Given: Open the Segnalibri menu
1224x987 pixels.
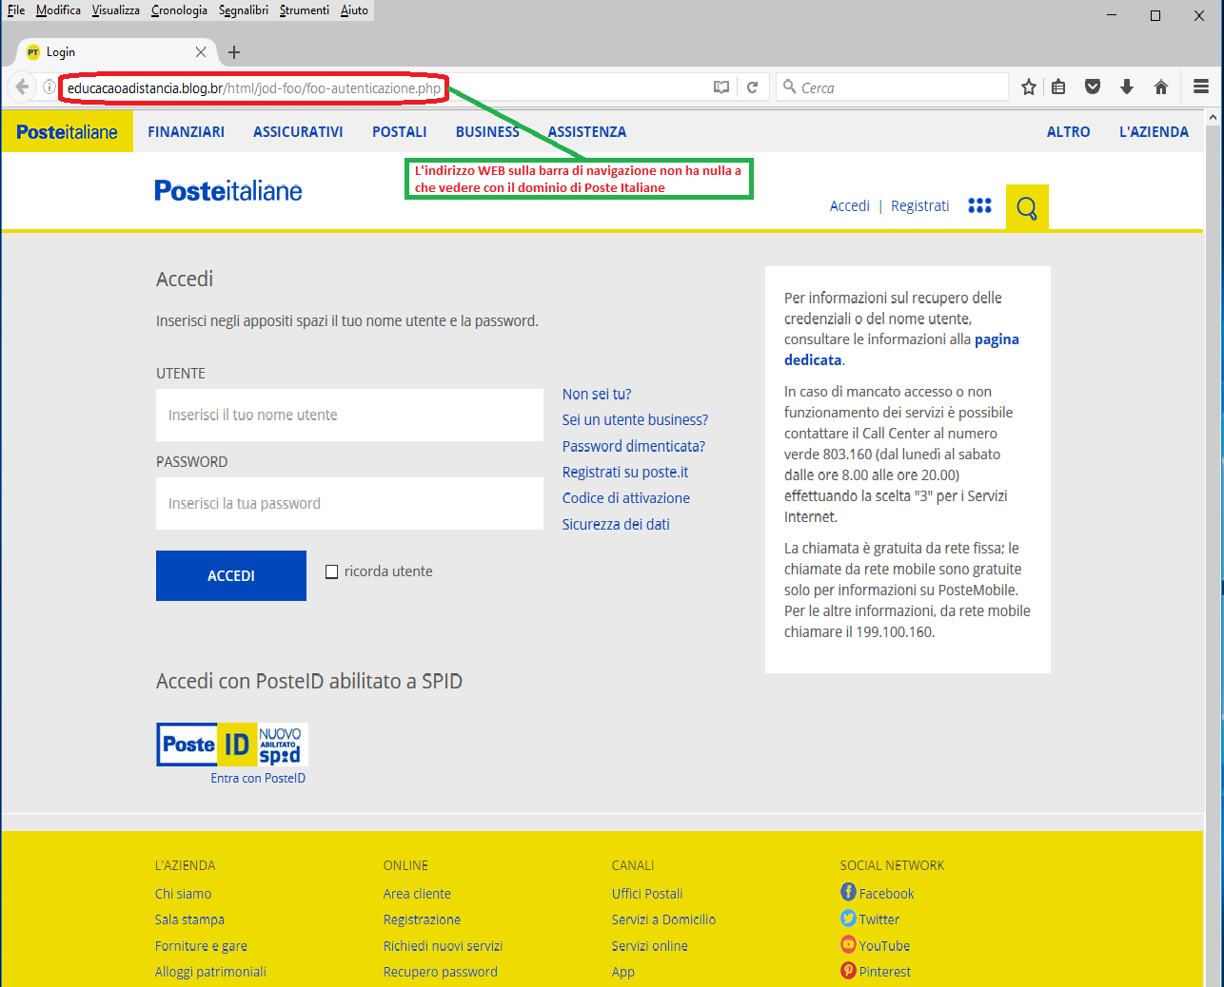Looking at the screenshot, I should point(244,10).
